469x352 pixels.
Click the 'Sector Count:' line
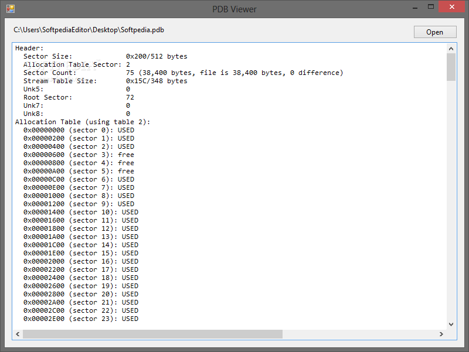(183, 73)
